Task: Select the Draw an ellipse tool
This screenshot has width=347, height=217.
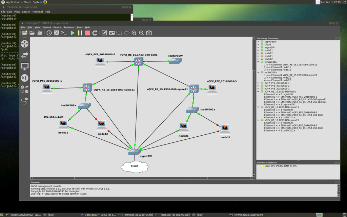Action: 127,33
